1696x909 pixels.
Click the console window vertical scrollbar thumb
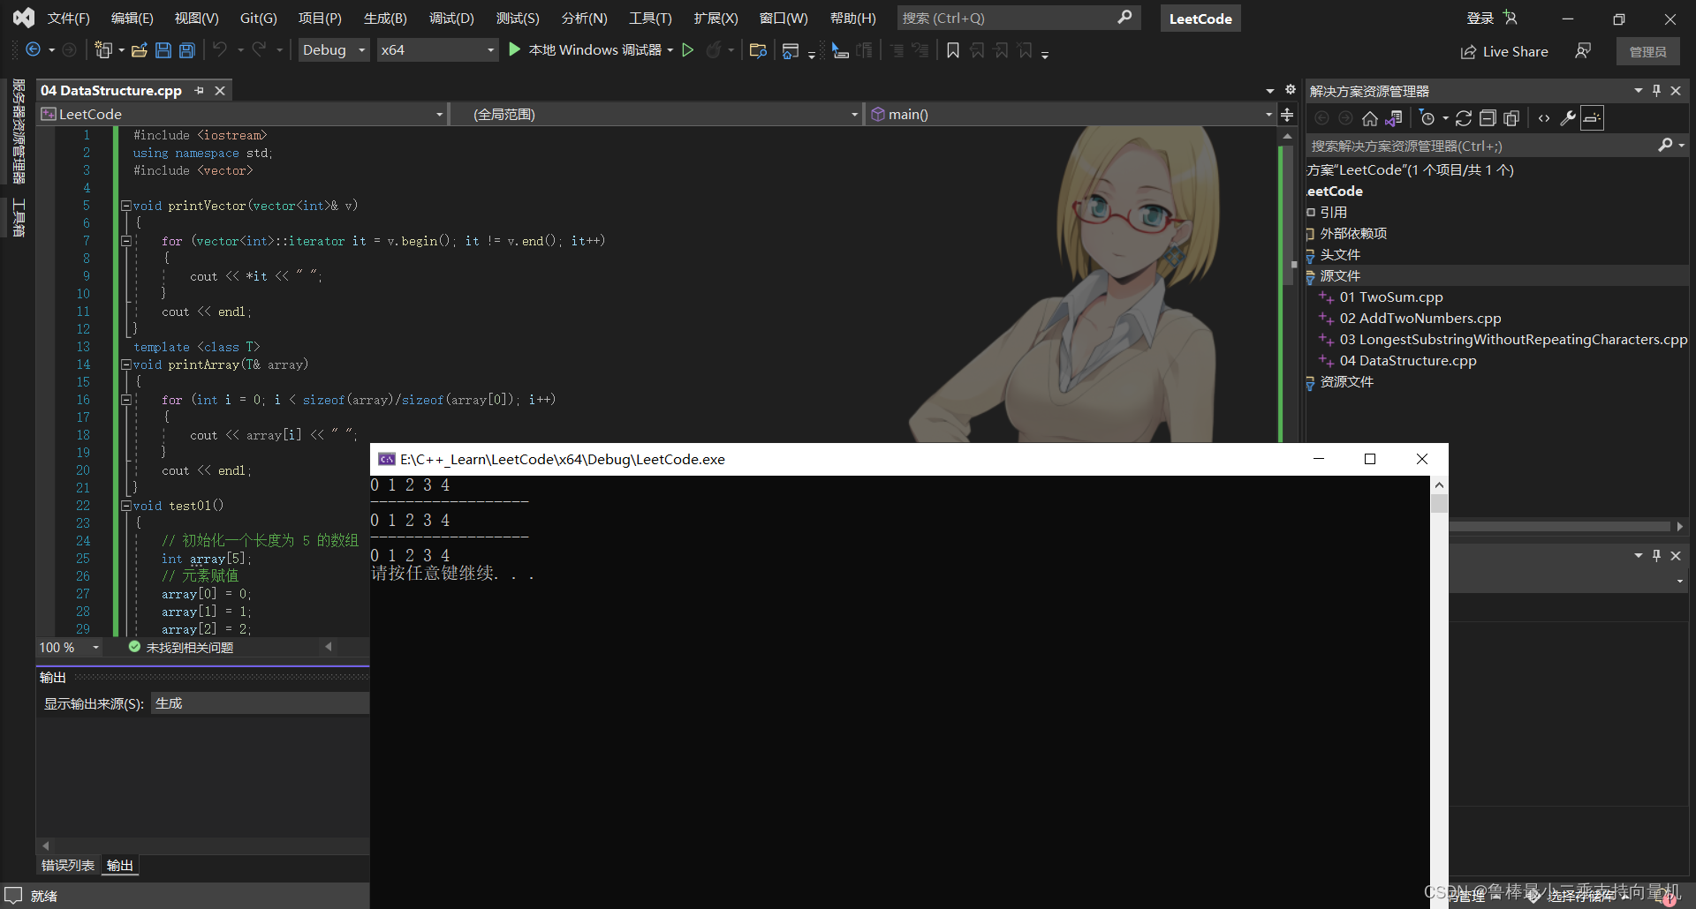pos(1439,503)
